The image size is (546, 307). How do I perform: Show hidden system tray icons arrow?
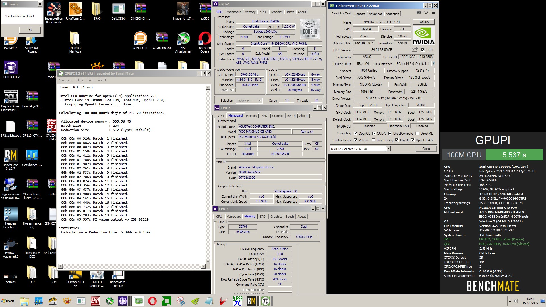(x=510, y=301)
